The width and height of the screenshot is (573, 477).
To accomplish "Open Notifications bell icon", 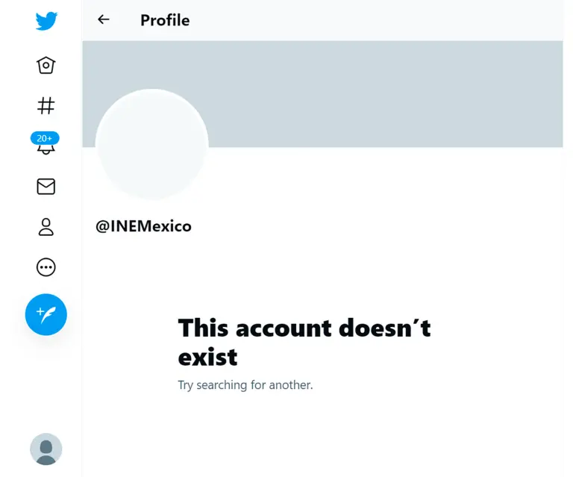I will pyautogui.click(x=46, y=149).
